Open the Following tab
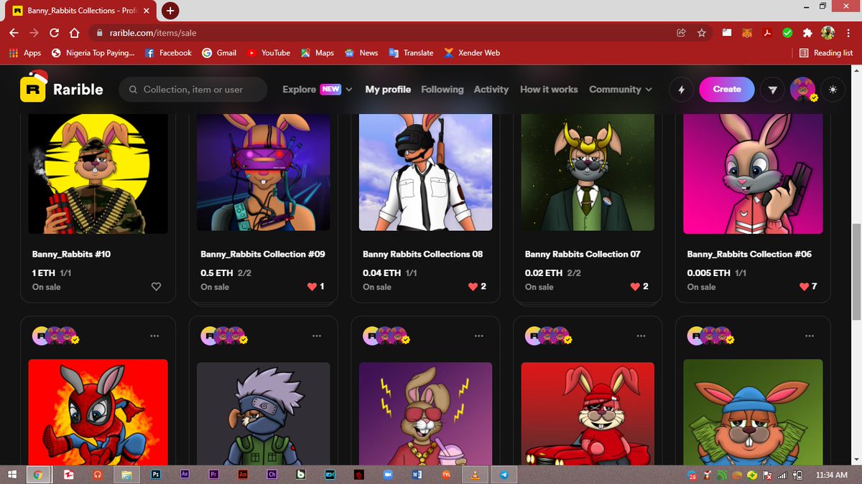Image resolution: width=862 pixels, height=484 pixels. (442, 90)
